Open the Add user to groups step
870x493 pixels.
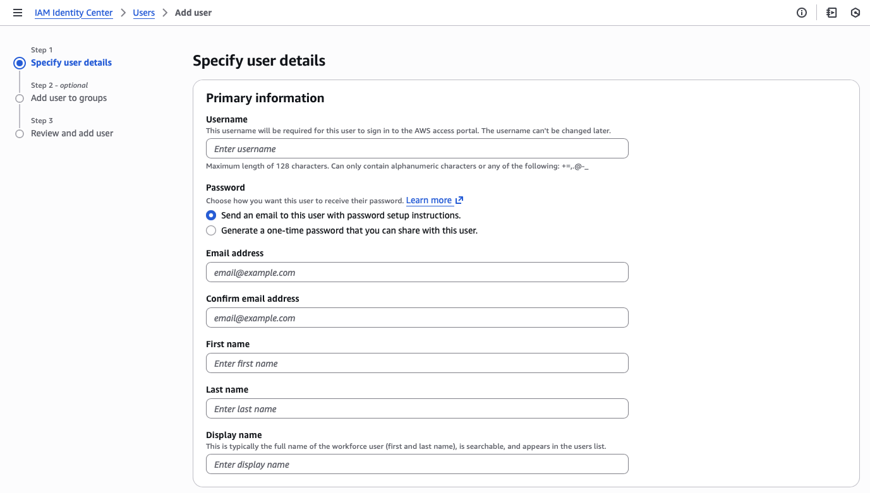pyautogui.click(x=69, y=98)
